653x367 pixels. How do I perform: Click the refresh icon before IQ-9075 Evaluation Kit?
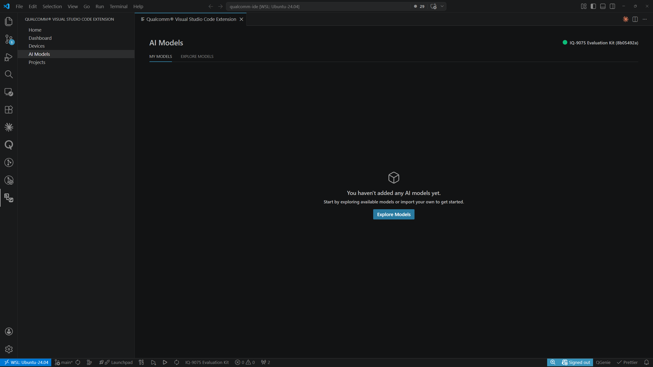coord(177,362)
